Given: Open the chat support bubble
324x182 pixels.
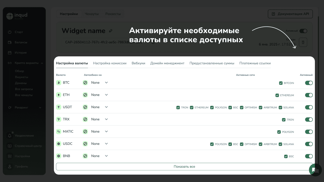Looking at the screenshot, I should coord(315,170).
